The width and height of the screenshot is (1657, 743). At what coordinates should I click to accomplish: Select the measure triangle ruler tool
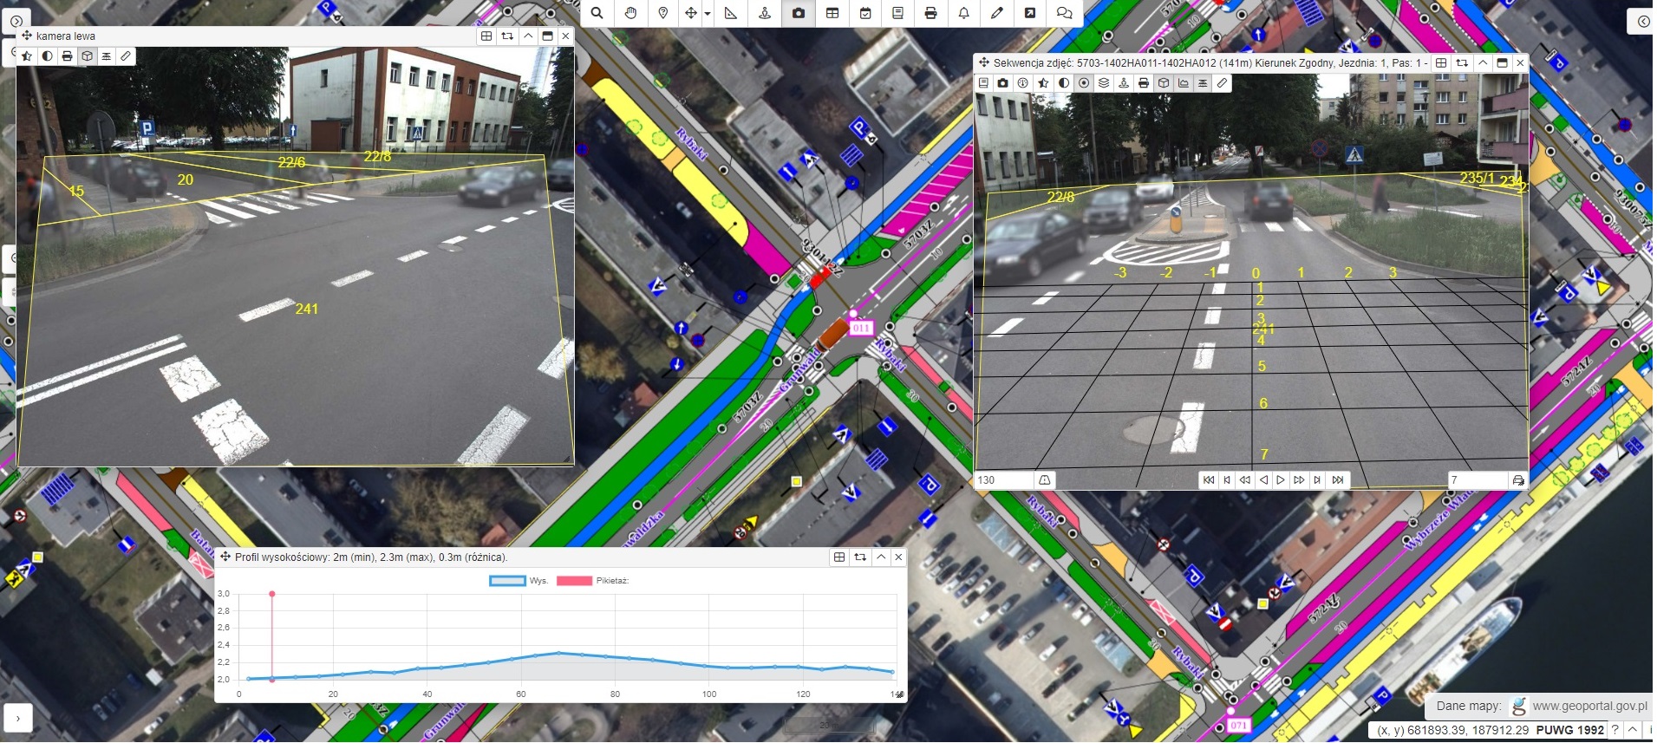pos(731,13)
